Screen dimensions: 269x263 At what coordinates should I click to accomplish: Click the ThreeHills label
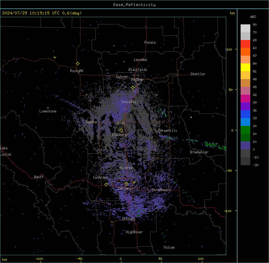(168, 131)
